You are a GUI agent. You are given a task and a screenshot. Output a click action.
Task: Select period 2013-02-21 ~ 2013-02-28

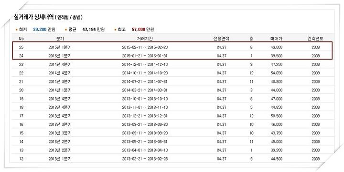click(145, 159)
